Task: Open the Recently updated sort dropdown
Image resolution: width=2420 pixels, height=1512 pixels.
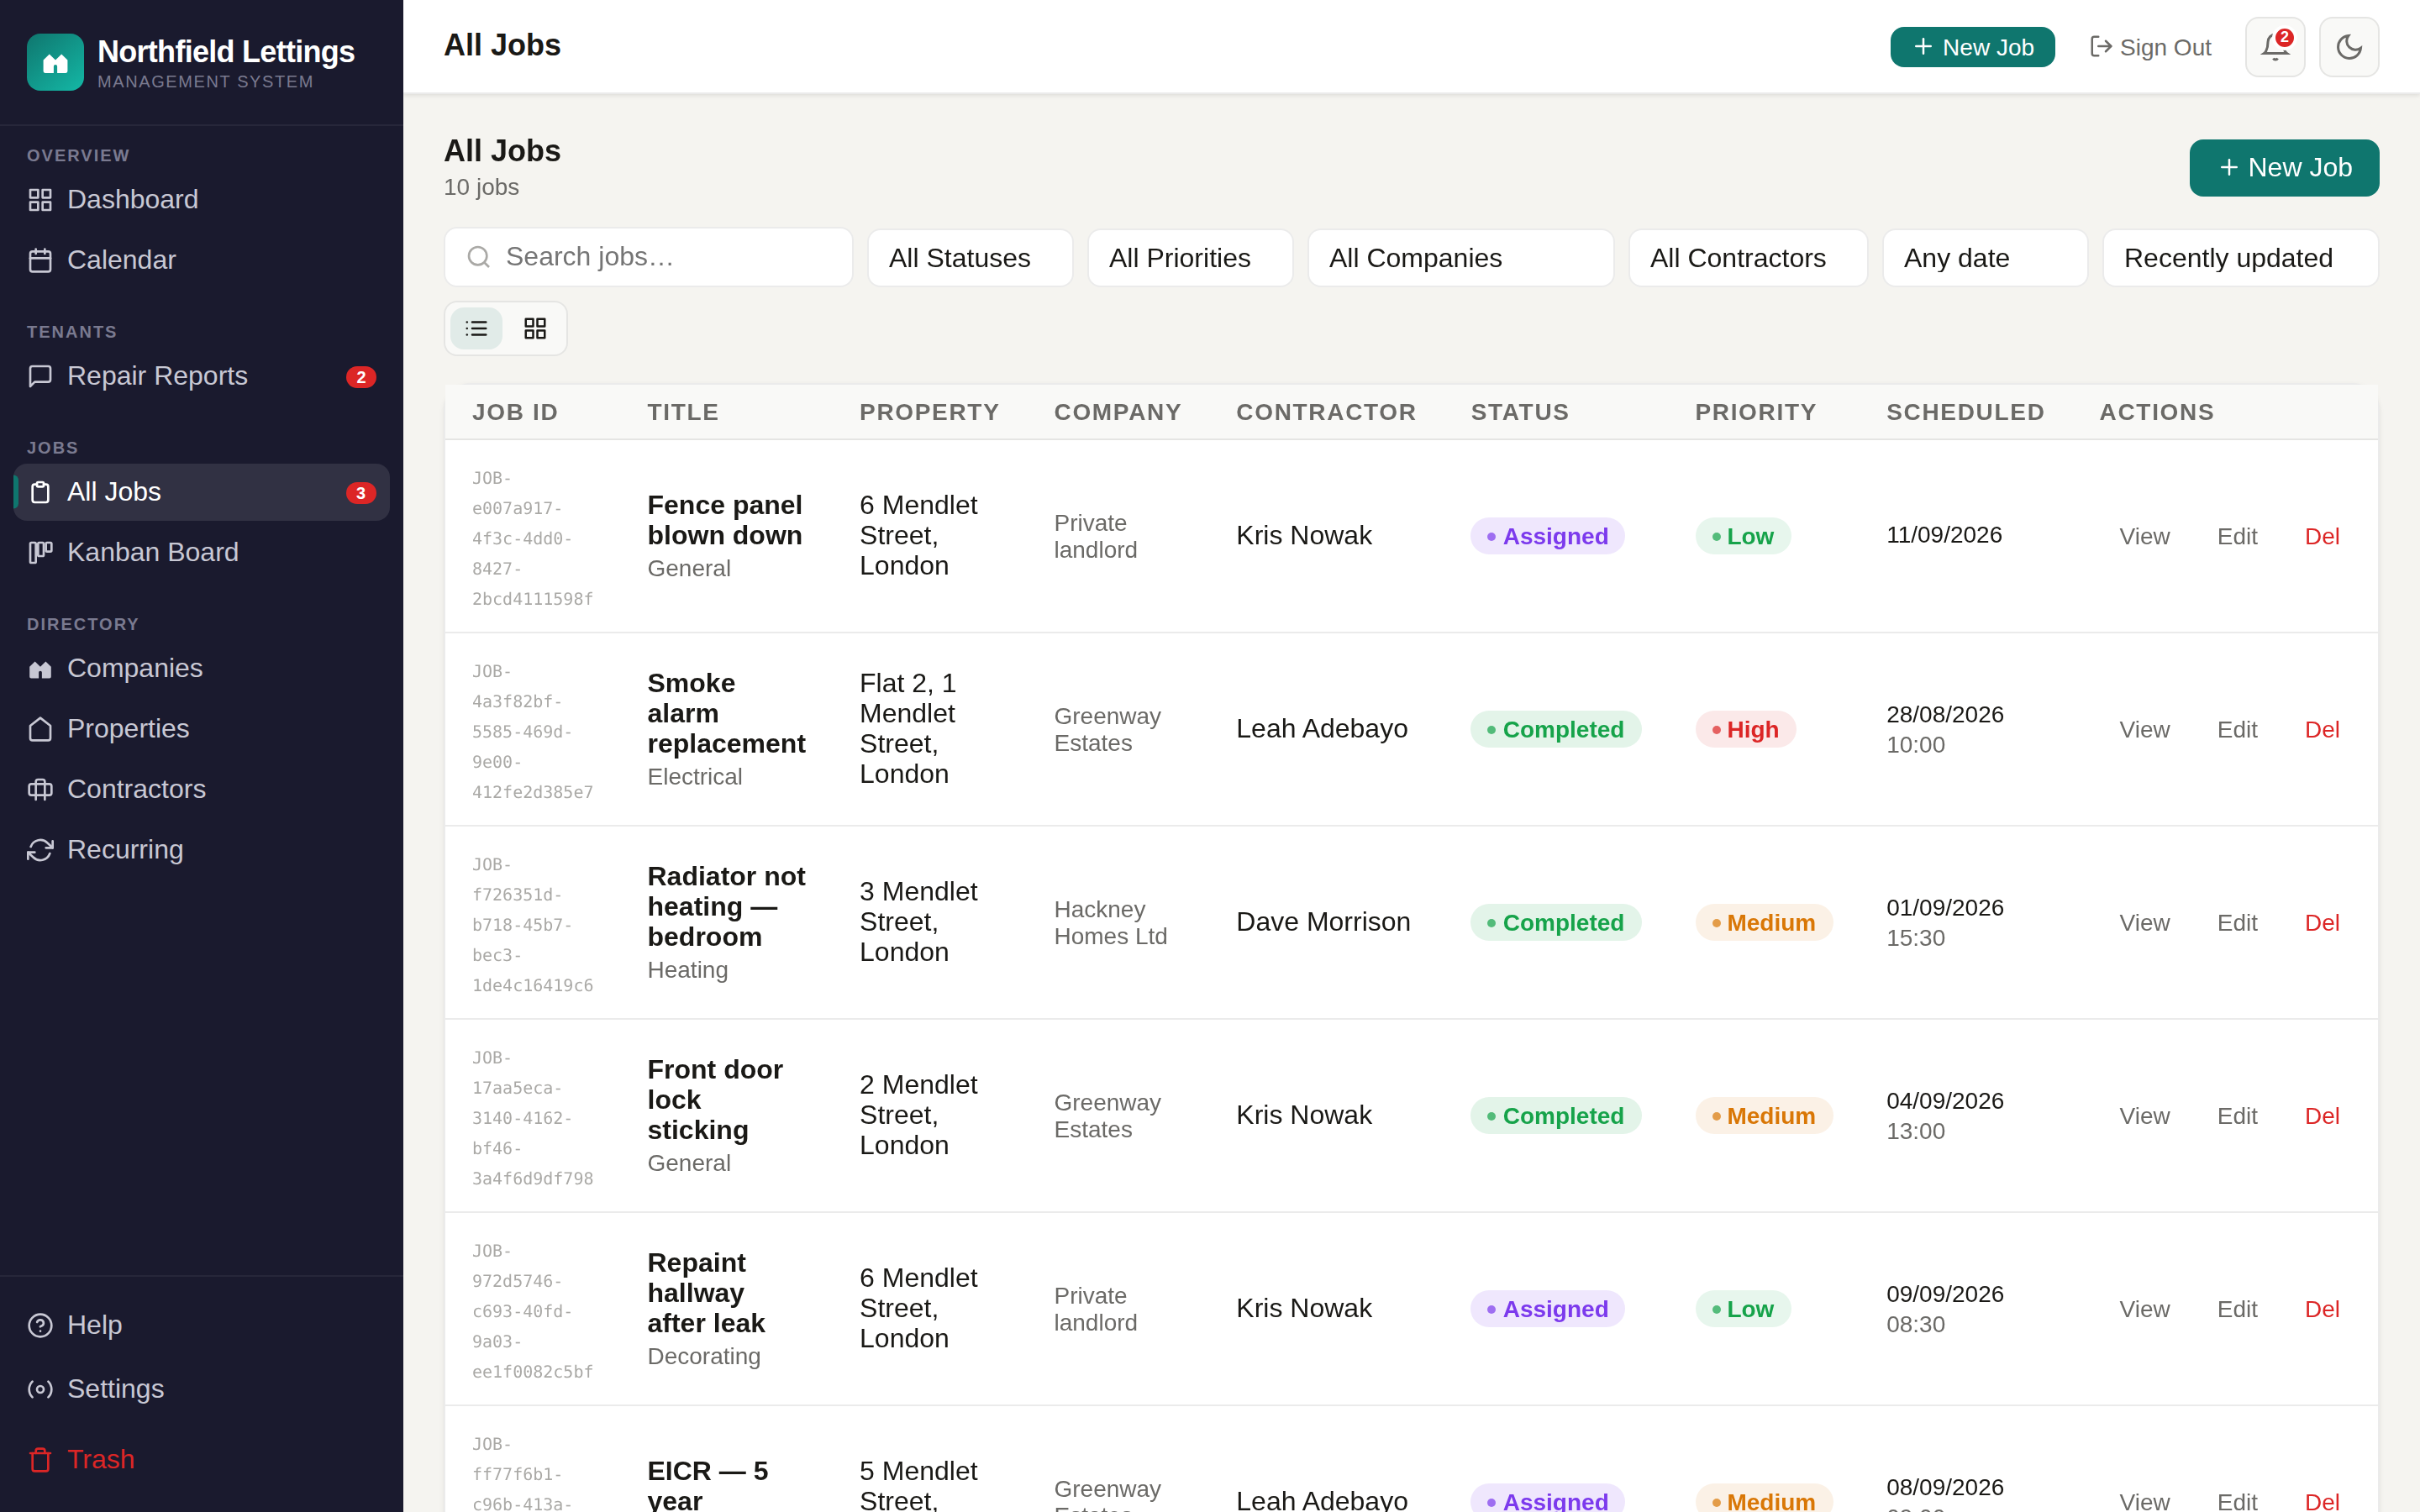Action: pos(2240,258)
